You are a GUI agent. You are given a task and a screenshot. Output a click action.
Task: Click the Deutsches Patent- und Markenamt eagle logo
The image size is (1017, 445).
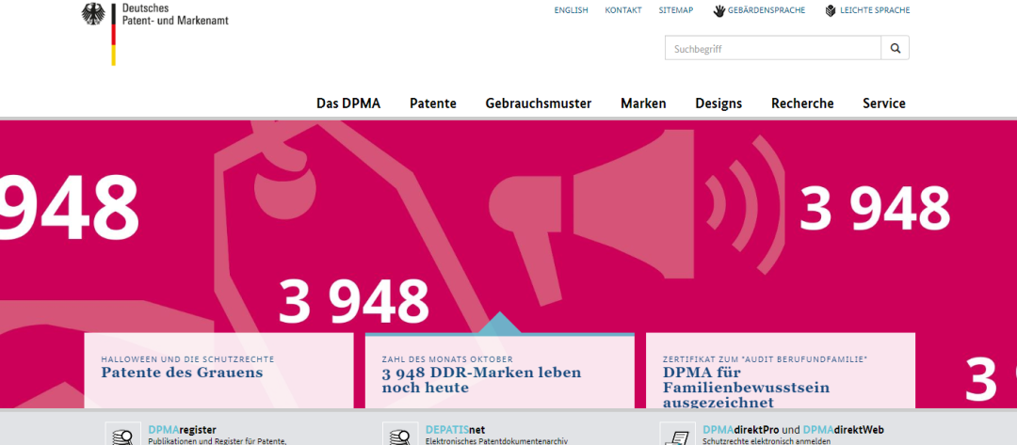click(93, 14)
